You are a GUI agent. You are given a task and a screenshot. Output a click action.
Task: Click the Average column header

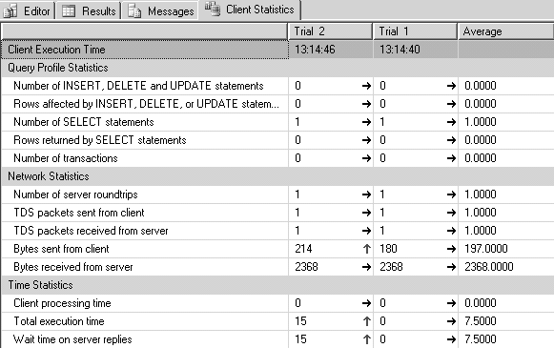506,31
